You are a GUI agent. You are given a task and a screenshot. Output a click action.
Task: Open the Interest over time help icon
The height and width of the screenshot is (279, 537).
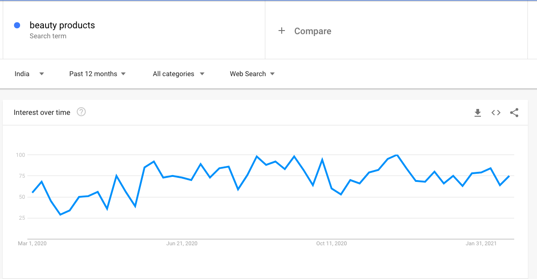(x=81, y=112)
